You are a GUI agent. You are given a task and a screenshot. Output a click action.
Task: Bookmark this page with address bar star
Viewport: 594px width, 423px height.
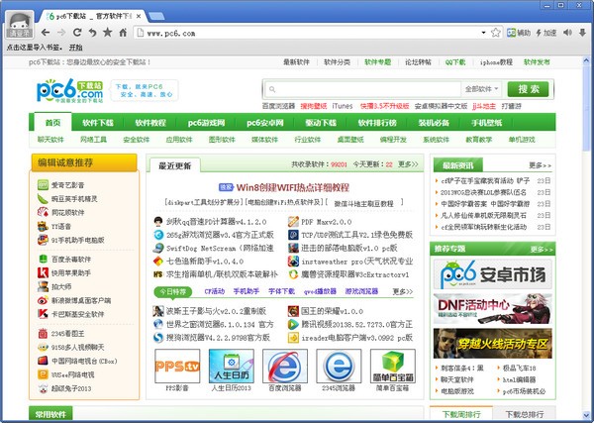point(496,33)
